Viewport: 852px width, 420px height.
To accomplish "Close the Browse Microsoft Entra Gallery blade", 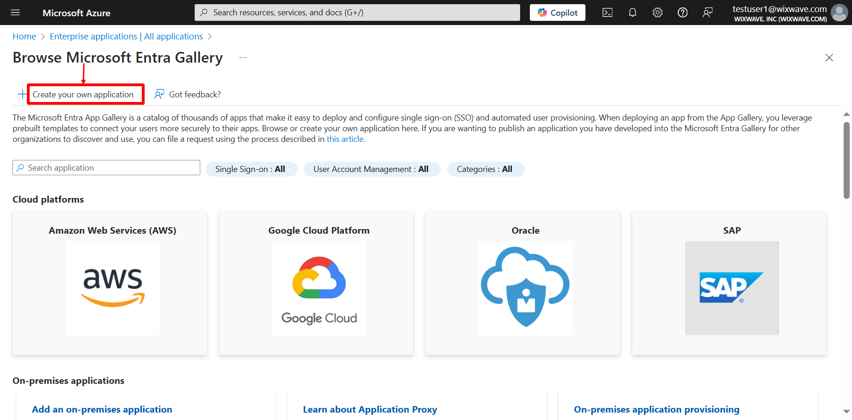I will coord(829,57).
